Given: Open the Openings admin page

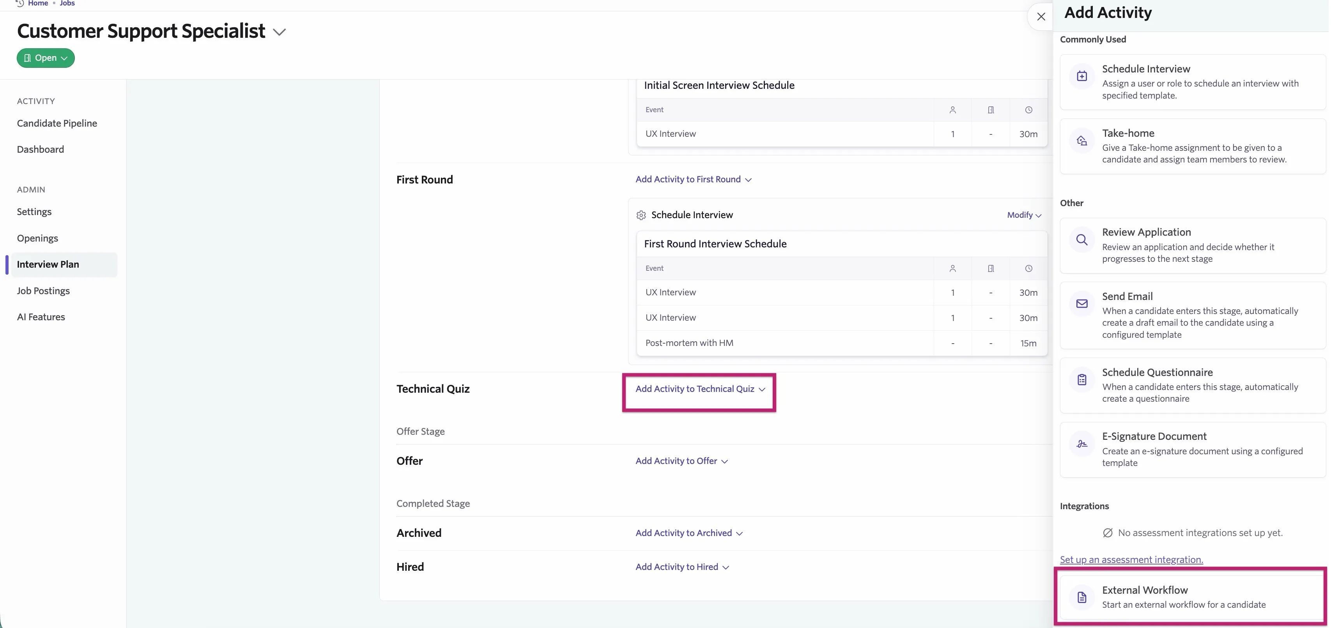Looking at the screenshot, I should (x=37, y=238).
